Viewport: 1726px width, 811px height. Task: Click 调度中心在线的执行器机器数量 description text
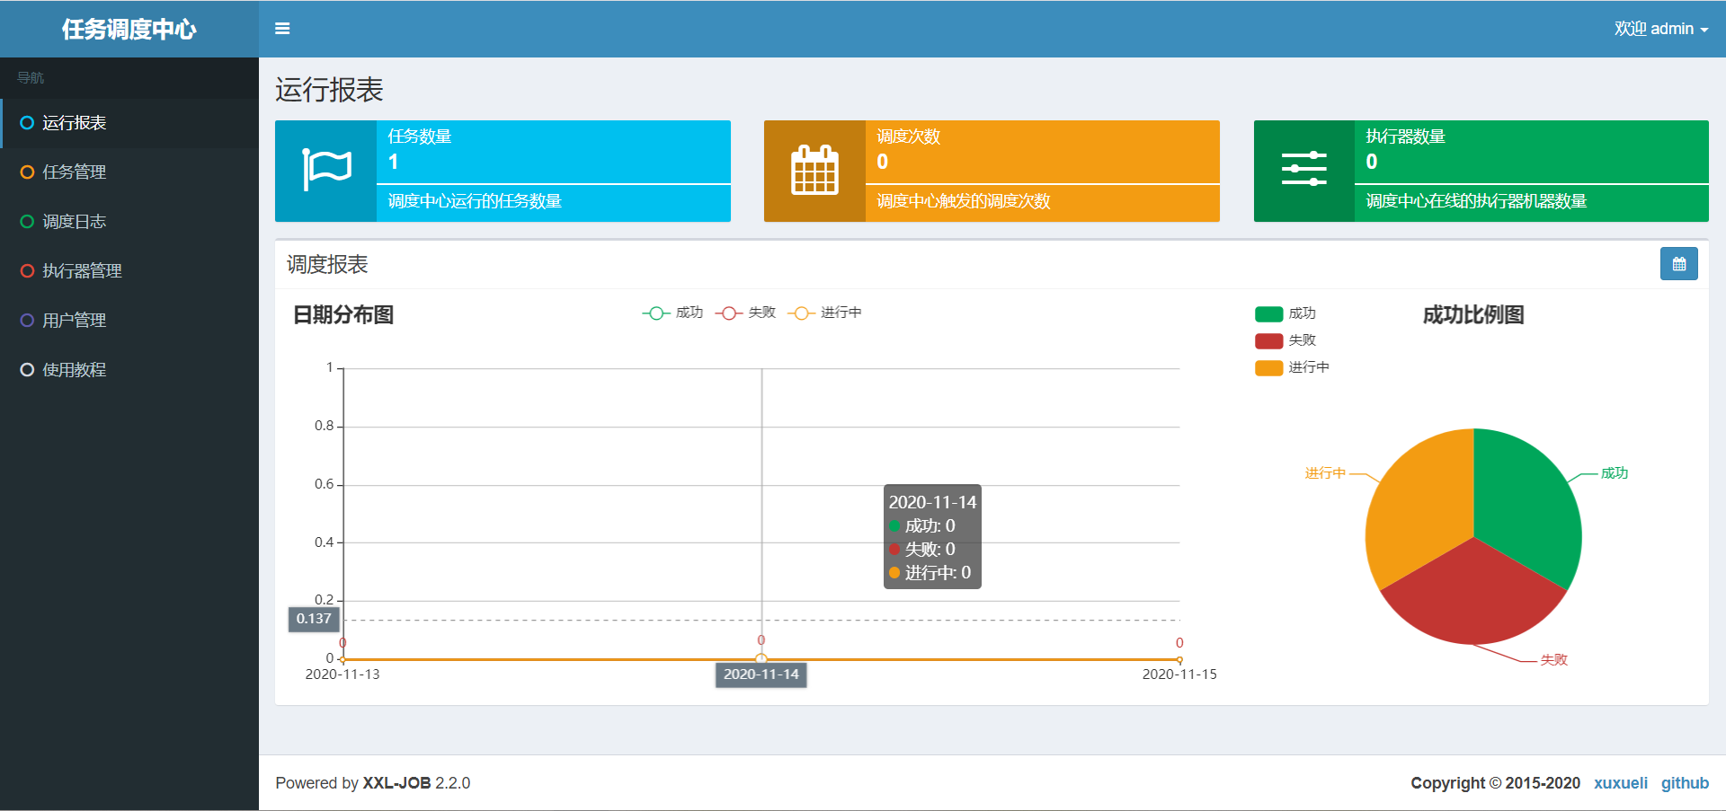[1476, 201]
